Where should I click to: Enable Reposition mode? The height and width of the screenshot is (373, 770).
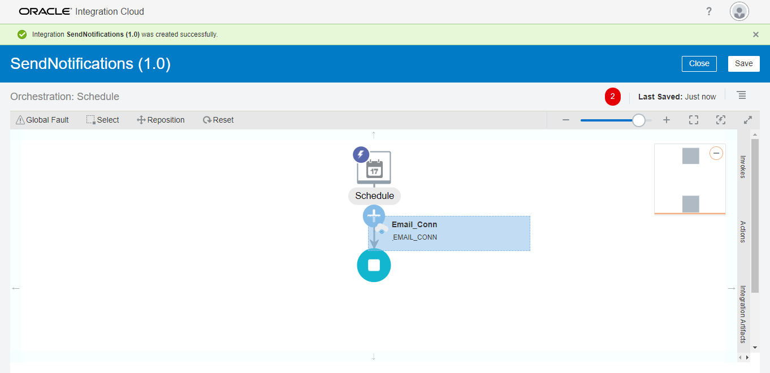(x=161, y=119)
